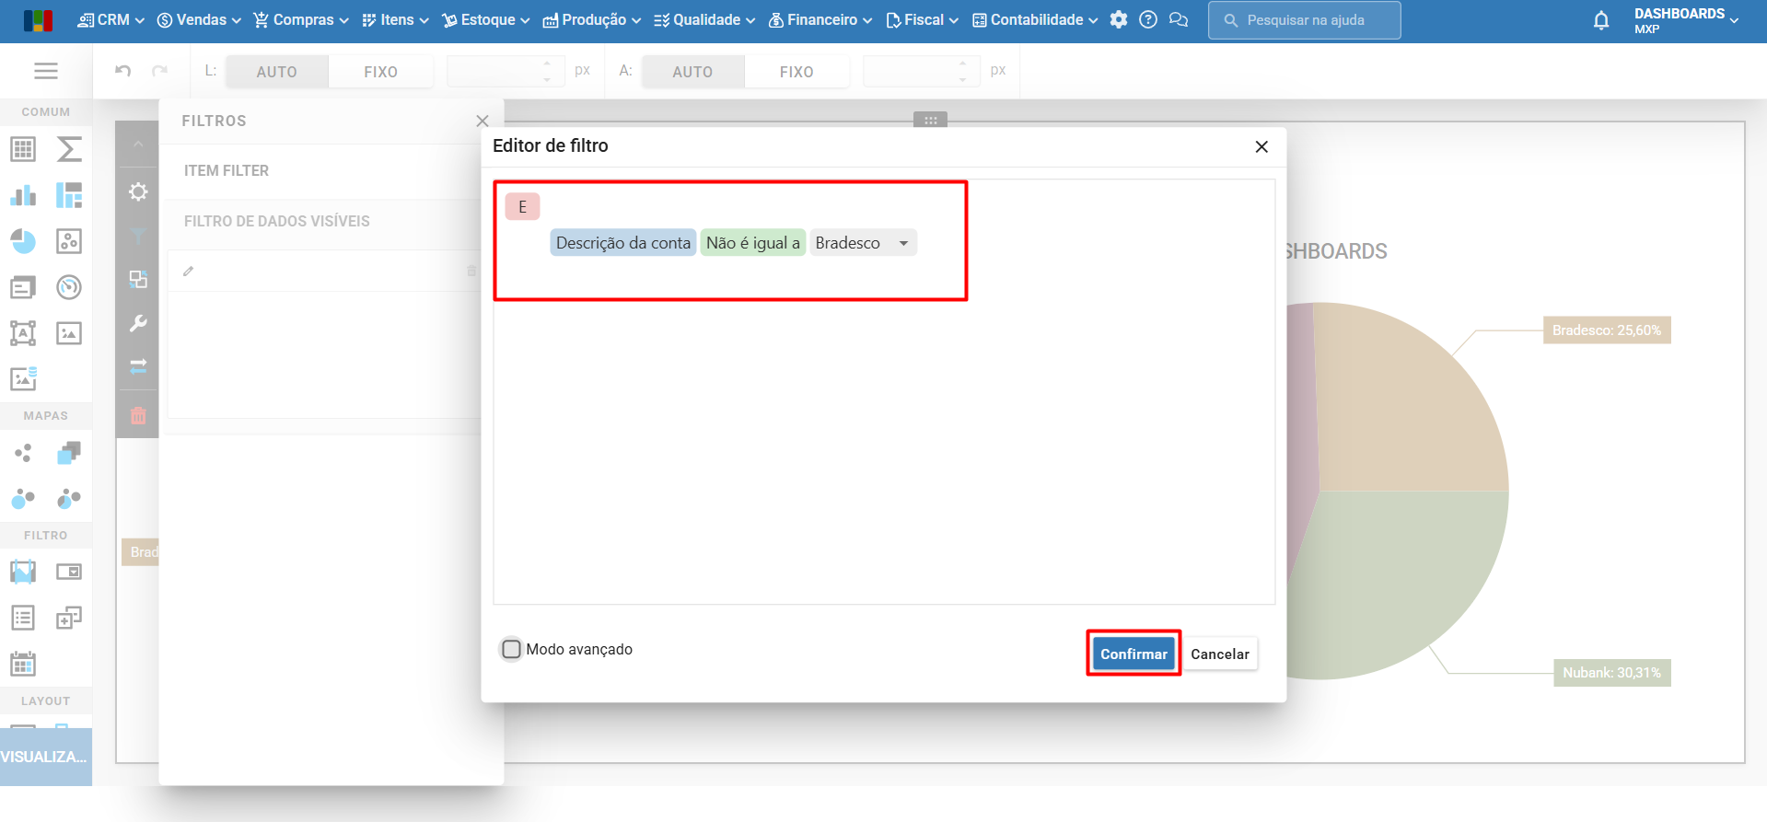The height and width of the screenshot is (822, 1767).
Task: Insert a Pie chart item
Action: click(23, 241)
